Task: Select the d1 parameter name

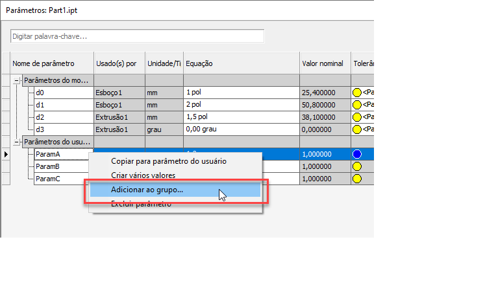Action: click(64, 105)
